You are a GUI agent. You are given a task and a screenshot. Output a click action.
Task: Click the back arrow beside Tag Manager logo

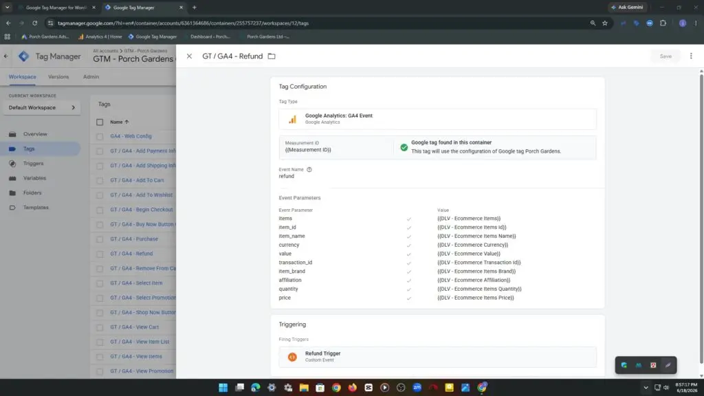coord(5,56)
